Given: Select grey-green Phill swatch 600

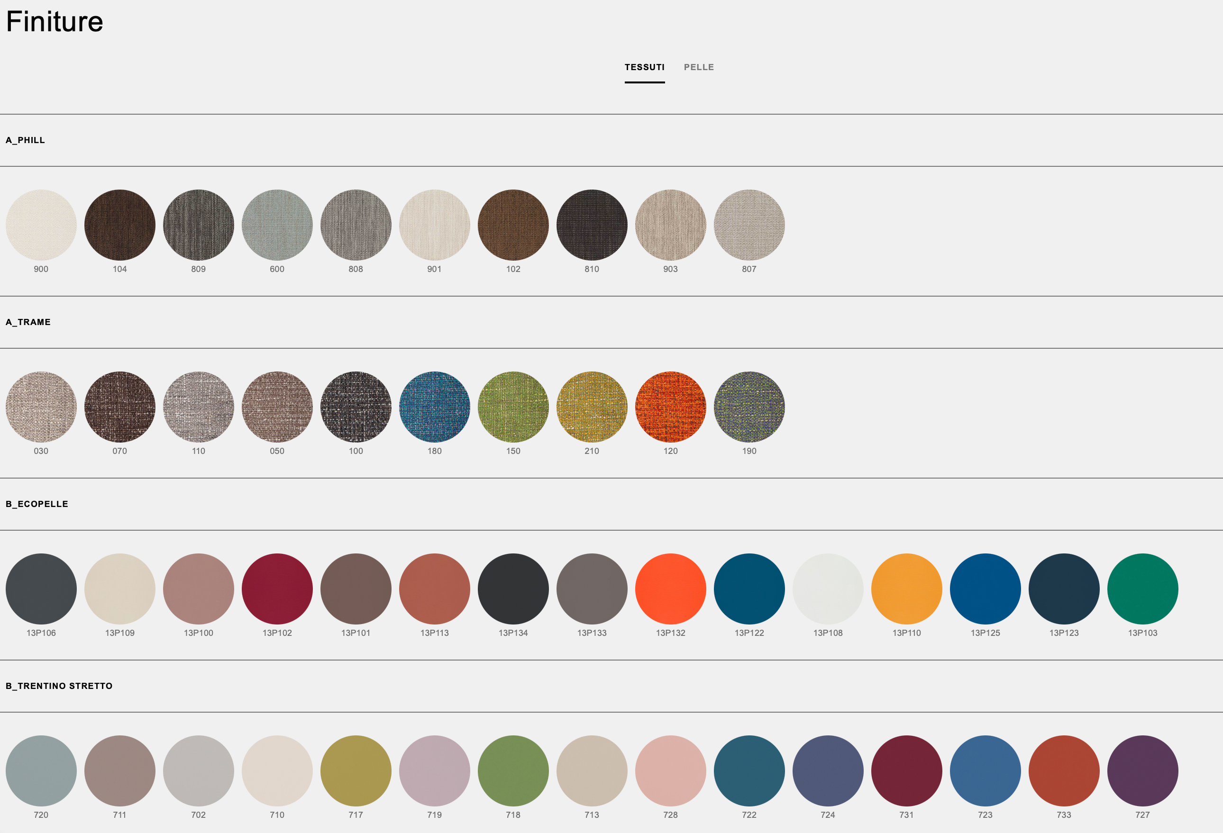Looking at the screenshot, I should click(277, 225).
